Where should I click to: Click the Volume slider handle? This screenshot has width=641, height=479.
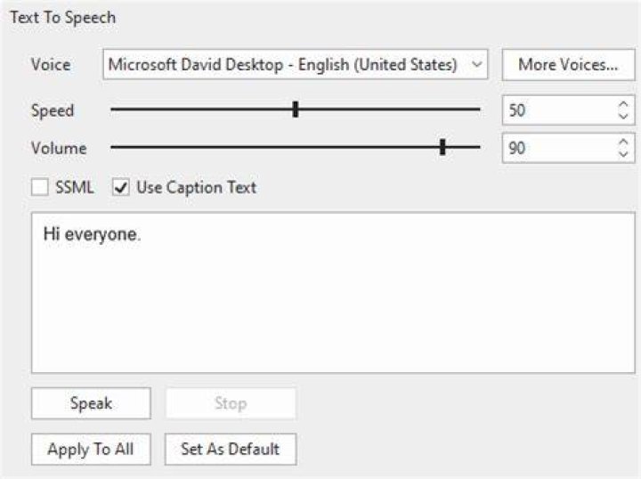click(442, 147)
